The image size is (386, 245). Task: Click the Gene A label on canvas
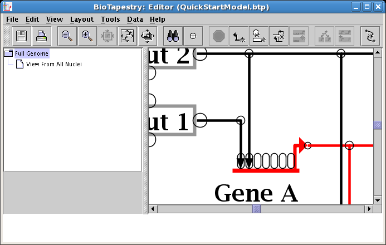256,193
